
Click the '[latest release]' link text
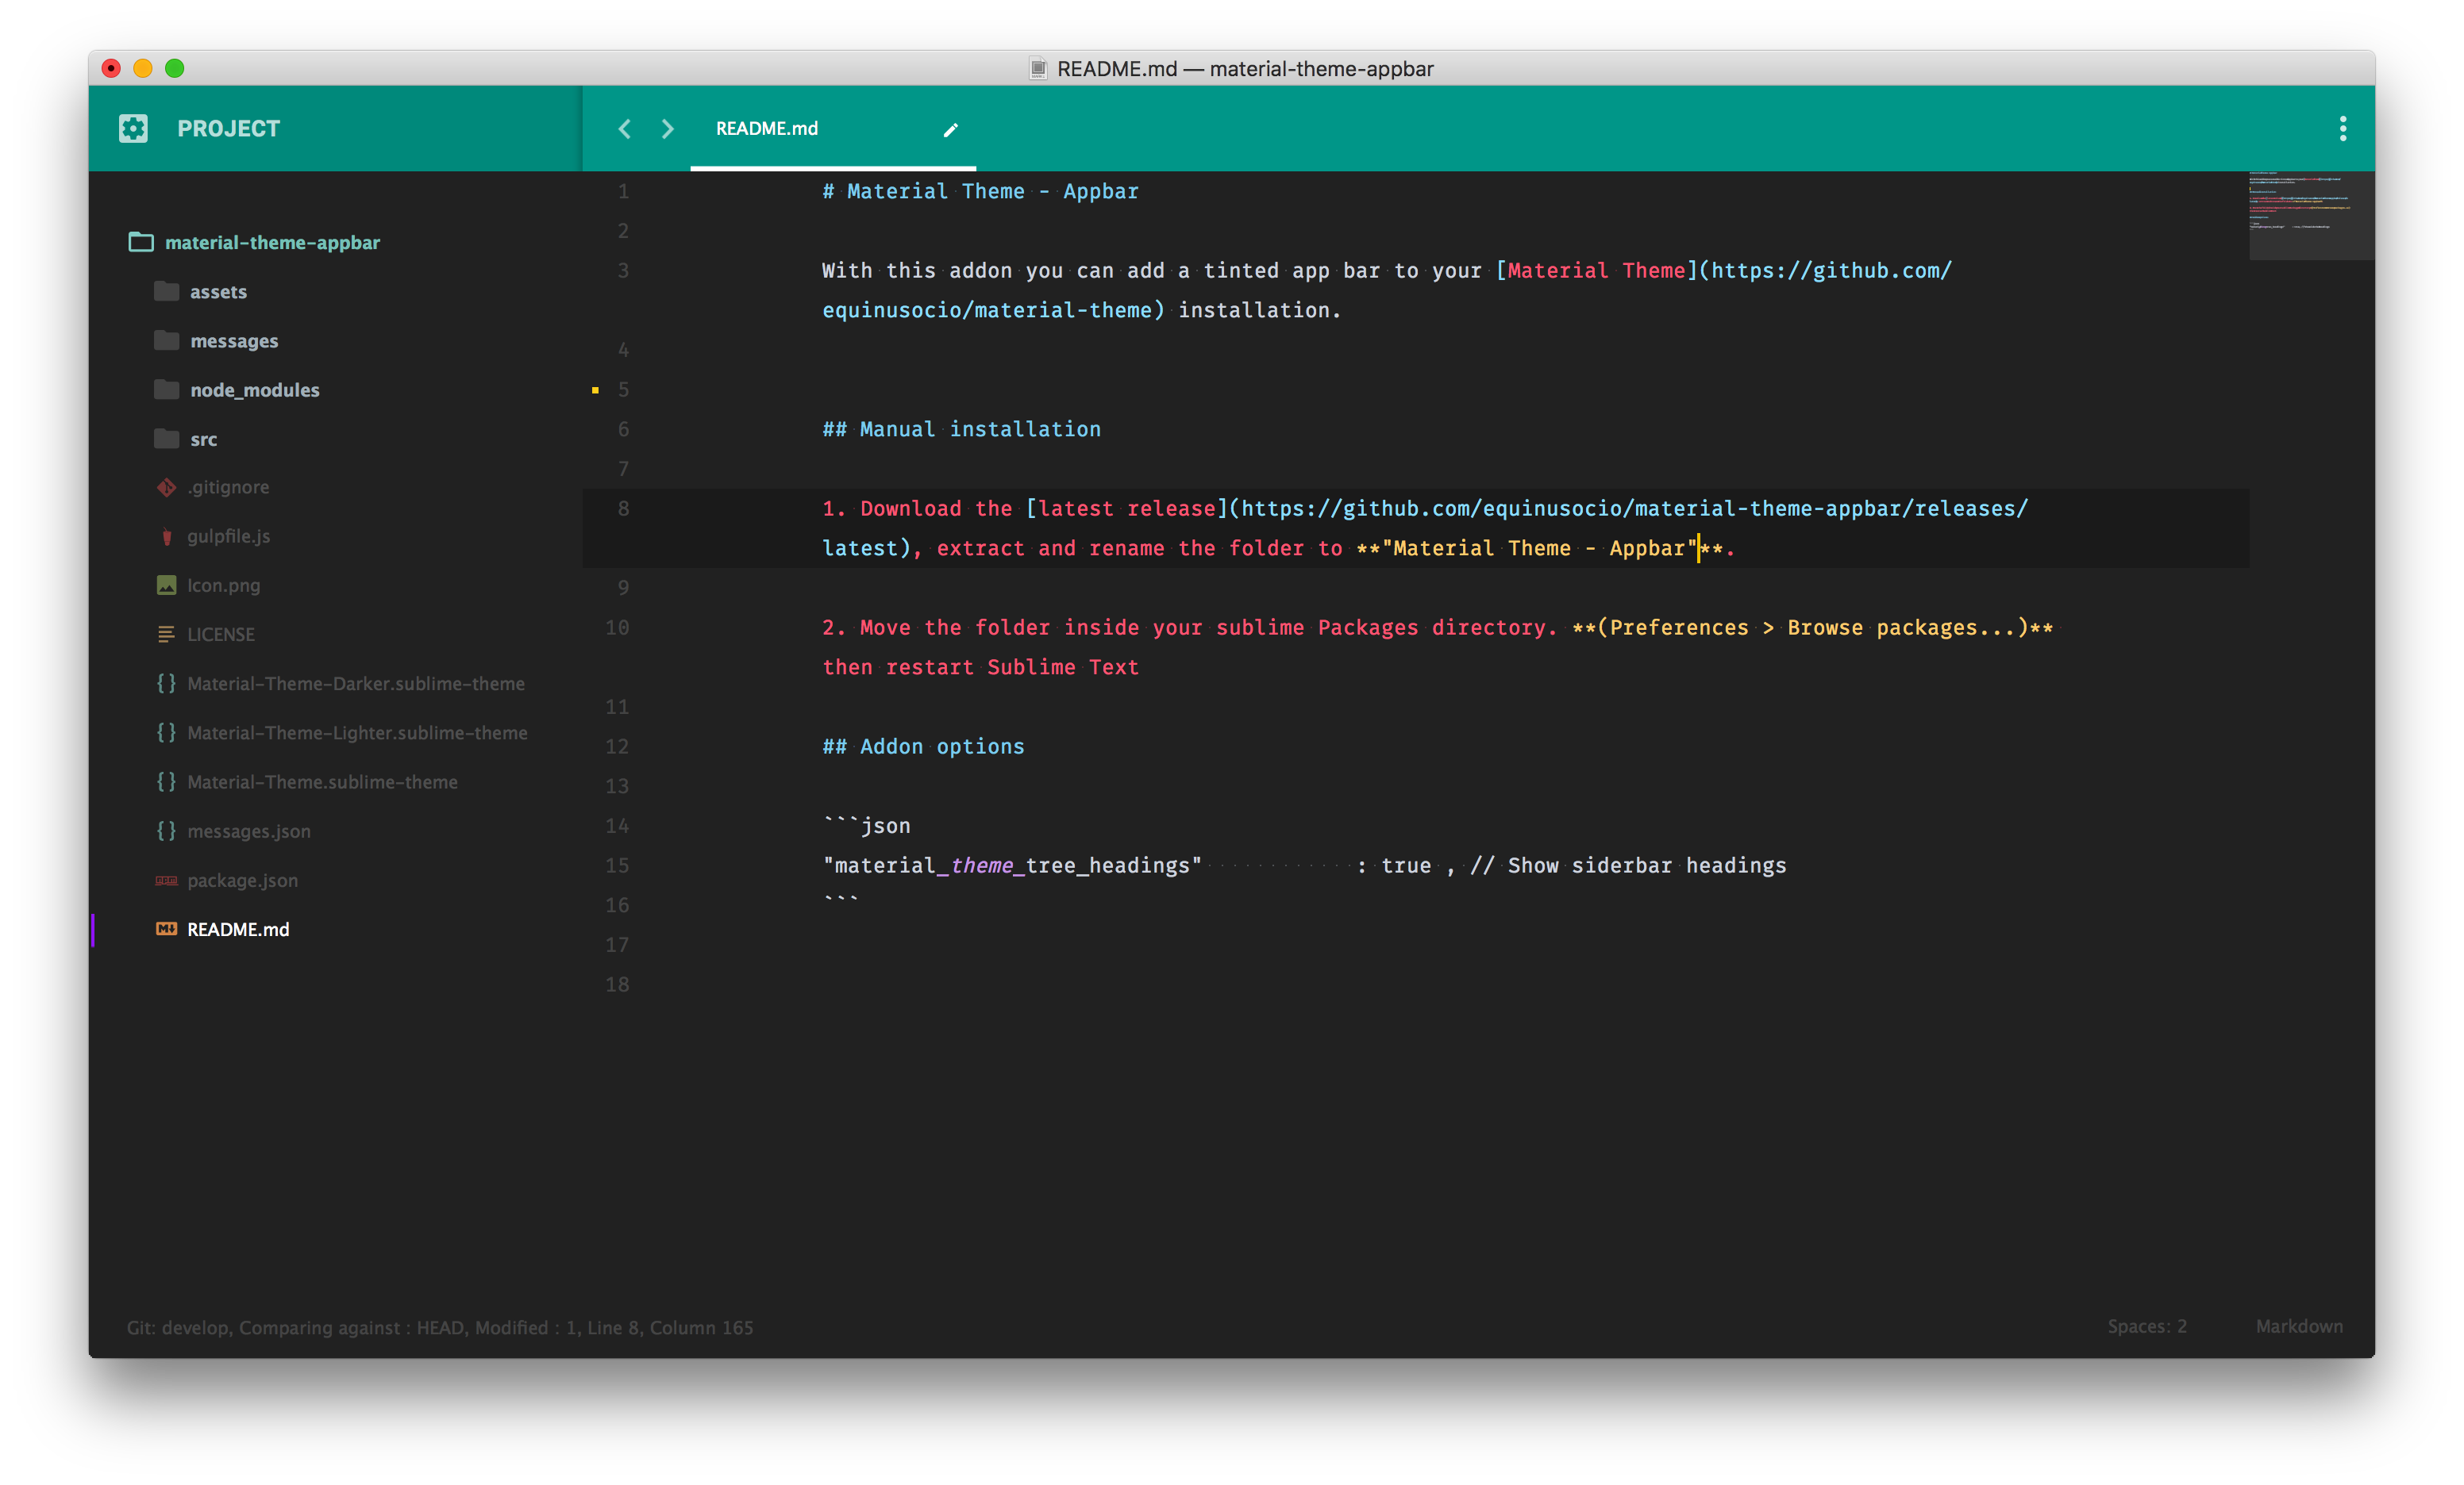click(1126, 508)
